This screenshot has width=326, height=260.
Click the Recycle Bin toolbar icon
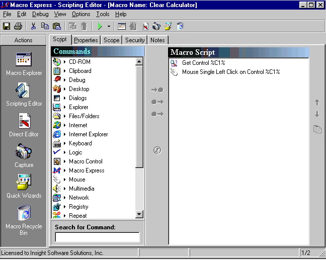tap(180, 26)
